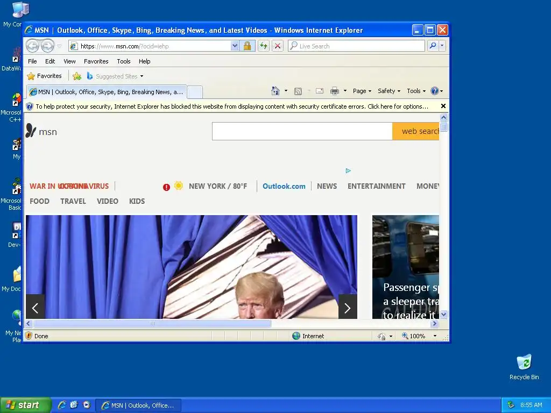This screenshot has width=551, height=413.
Task: Go forward with the Forward arrow button
Action: tap(47, 46)
